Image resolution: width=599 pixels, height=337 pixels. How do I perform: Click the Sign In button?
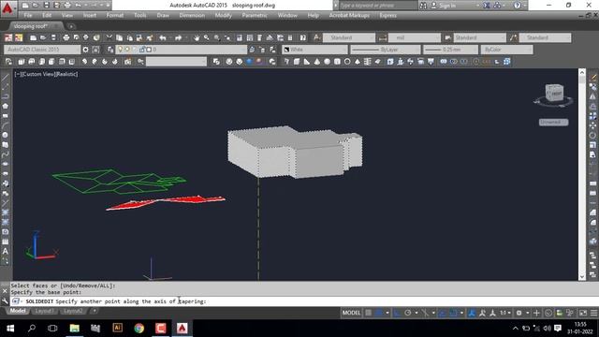tap(444, 6)
